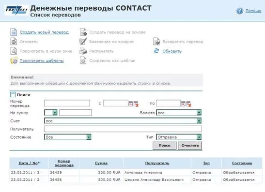Open Просмотреть шаблоны link
Screen dimensions: 265x192
click(x=42, y=60)
